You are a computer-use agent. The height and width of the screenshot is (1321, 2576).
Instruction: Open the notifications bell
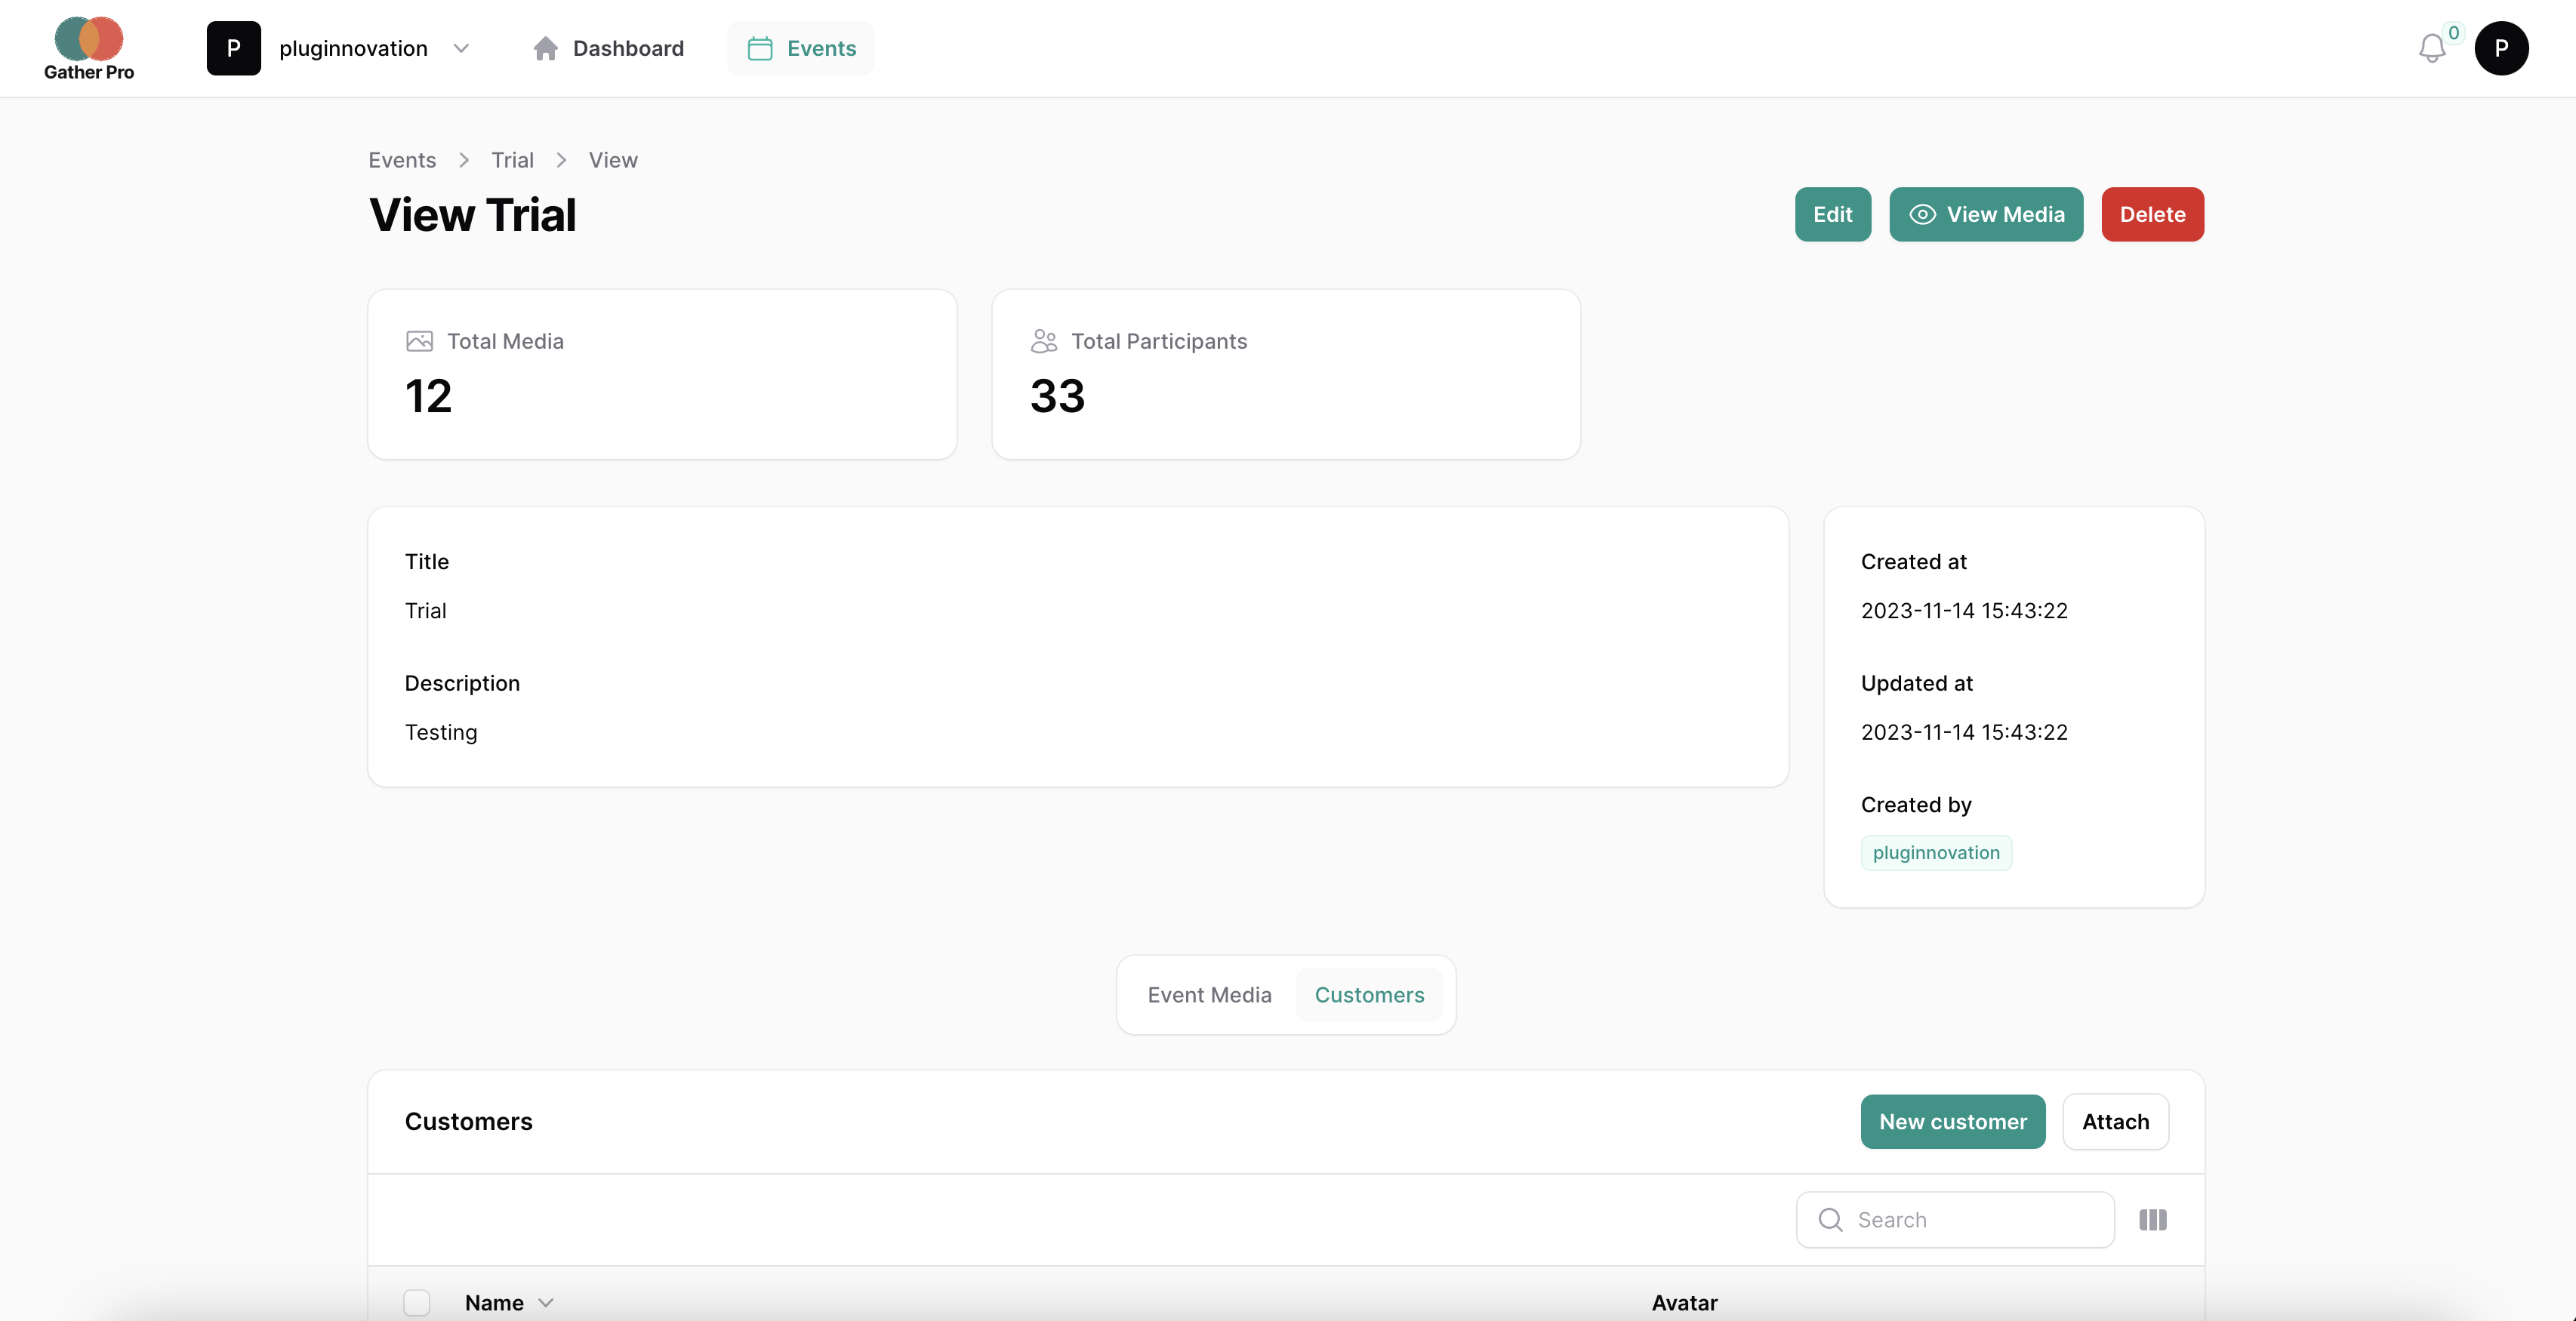pyautogui.click(x=2431, y=48)
